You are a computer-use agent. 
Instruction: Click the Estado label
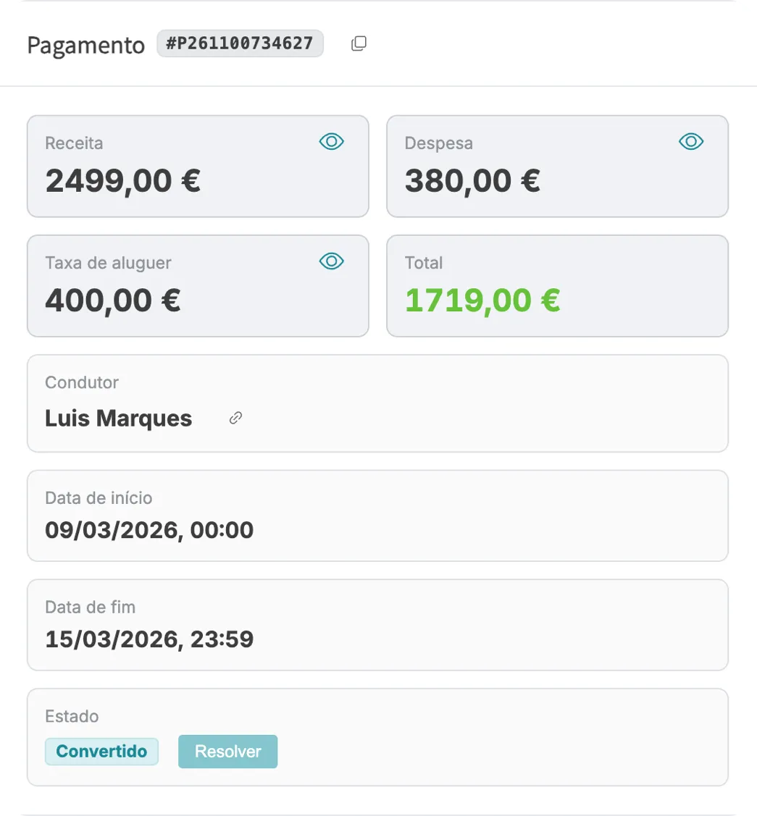point(72,716)
